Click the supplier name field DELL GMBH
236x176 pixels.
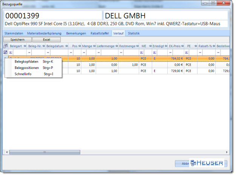(x=165, y=15)
